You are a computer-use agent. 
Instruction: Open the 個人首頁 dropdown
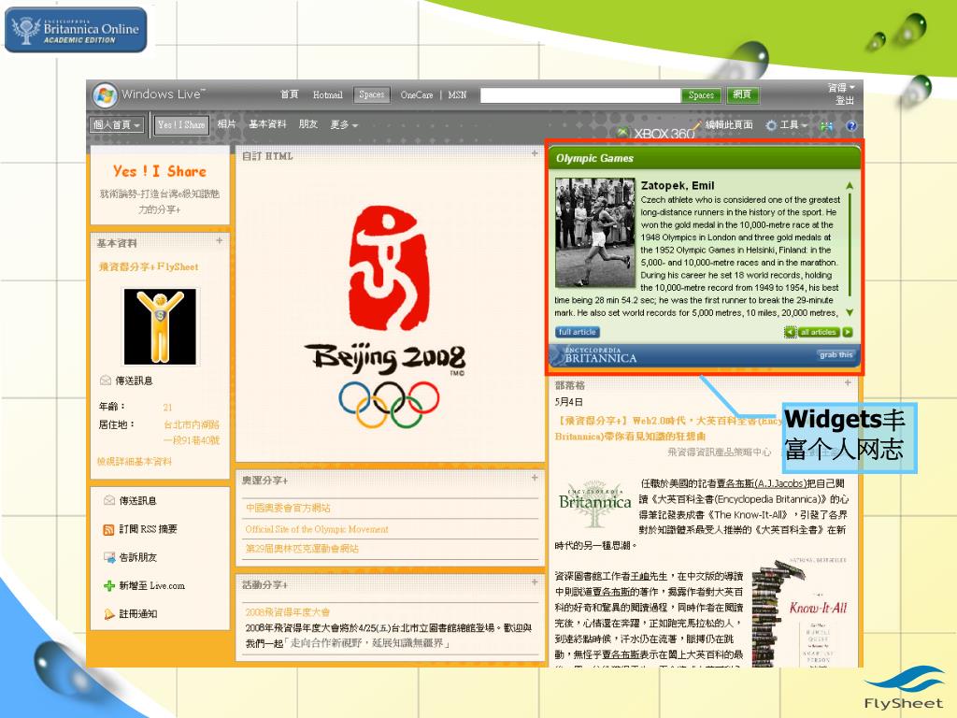(x=117, y=125)
